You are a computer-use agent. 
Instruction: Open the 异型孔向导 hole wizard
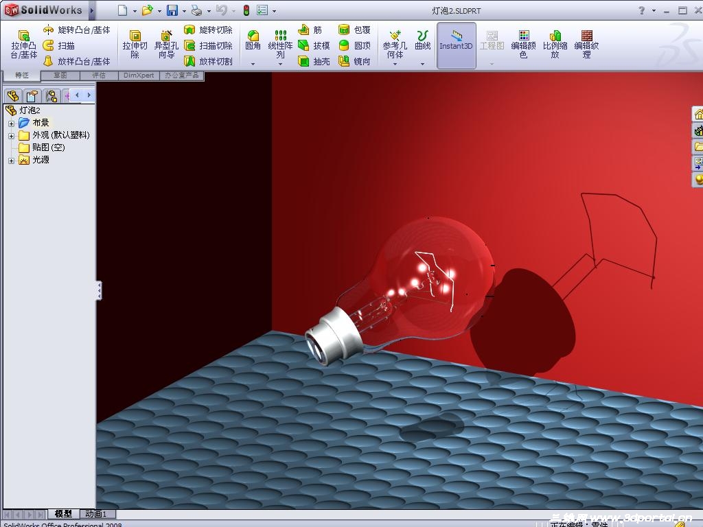[166, 44]
